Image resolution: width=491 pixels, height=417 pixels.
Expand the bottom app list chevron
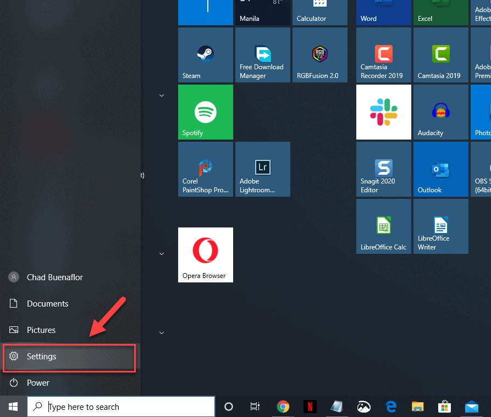[x=162, y=333]
